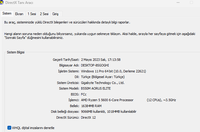Toggle the WHQL dijital imzalarını denetle checkbox
This screenshot has height=132, width=200.
click(x=9, y=128)
